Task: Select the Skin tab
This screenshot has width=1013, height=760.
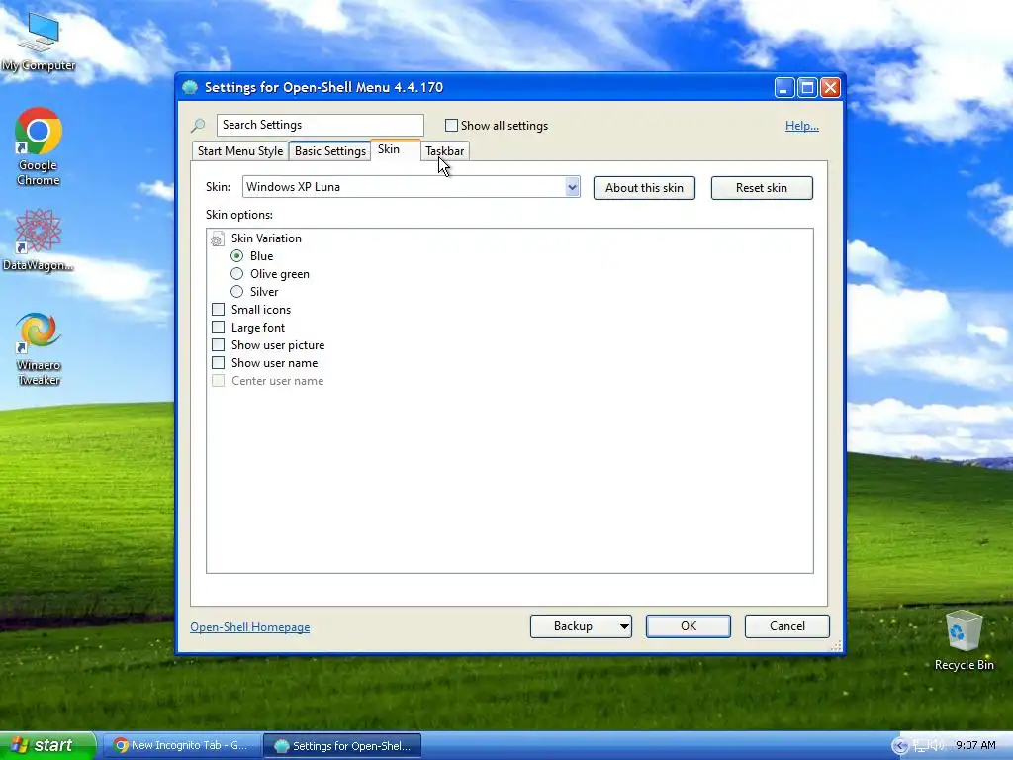Action: click(396, 149)
